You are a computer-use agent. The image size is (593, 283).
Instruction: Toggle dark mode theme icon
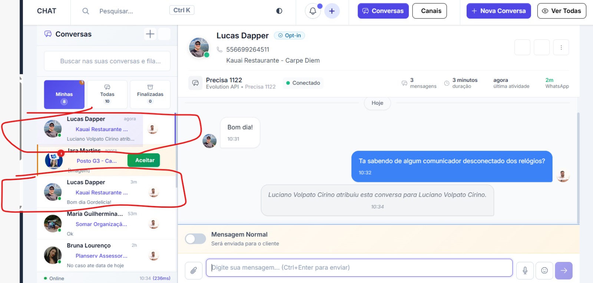coord(279,11)
